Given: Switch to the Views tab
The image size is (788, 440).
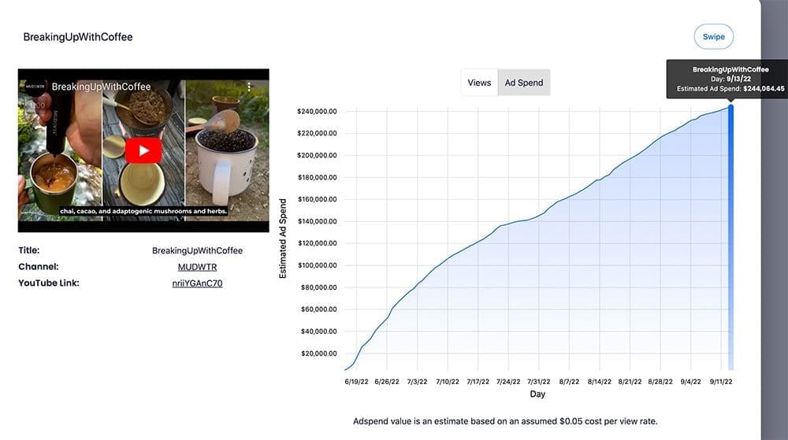Looking at the screenshot, I should [479, 83].
